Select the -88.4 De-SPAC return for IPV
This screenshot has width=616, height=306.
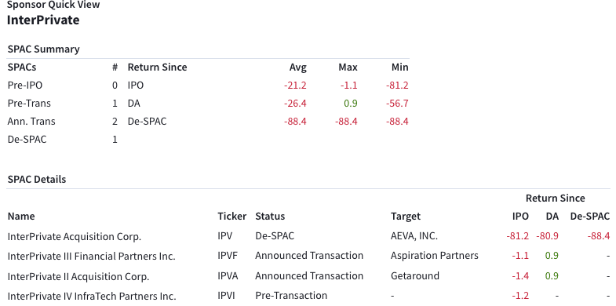(x=599, y=236)
